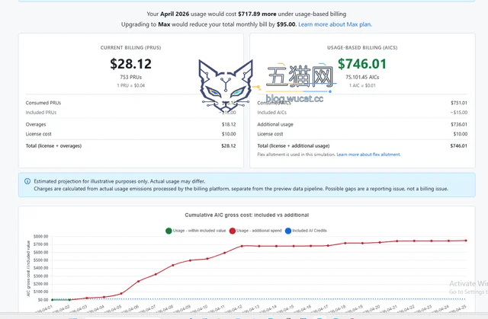Image resolution: width=488 pixels, height=319 pixels.
Task: Open 'Learn more about flex allotment' link
Action: pos(368,155)
